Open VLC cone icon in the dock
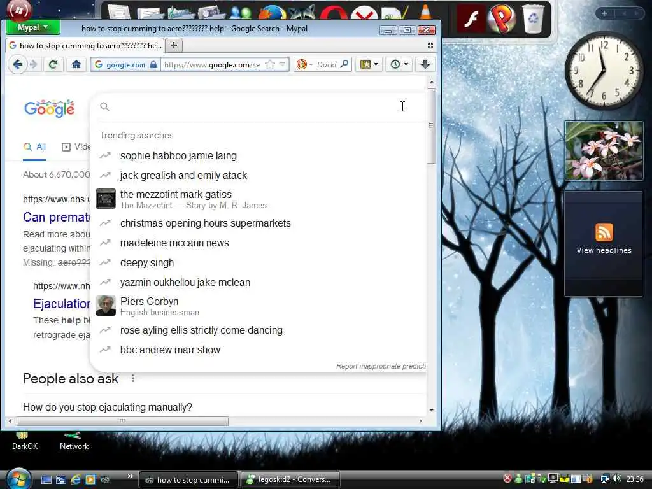 coord(425,11)
